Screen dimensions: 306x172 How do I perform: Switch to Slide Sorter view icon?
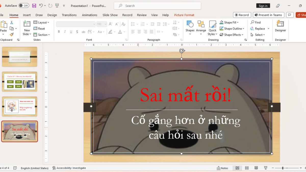(247, 168)
